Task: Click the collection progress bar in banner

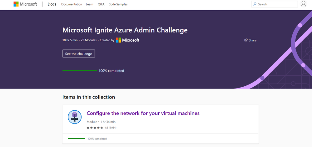Action: click(80, 71)
